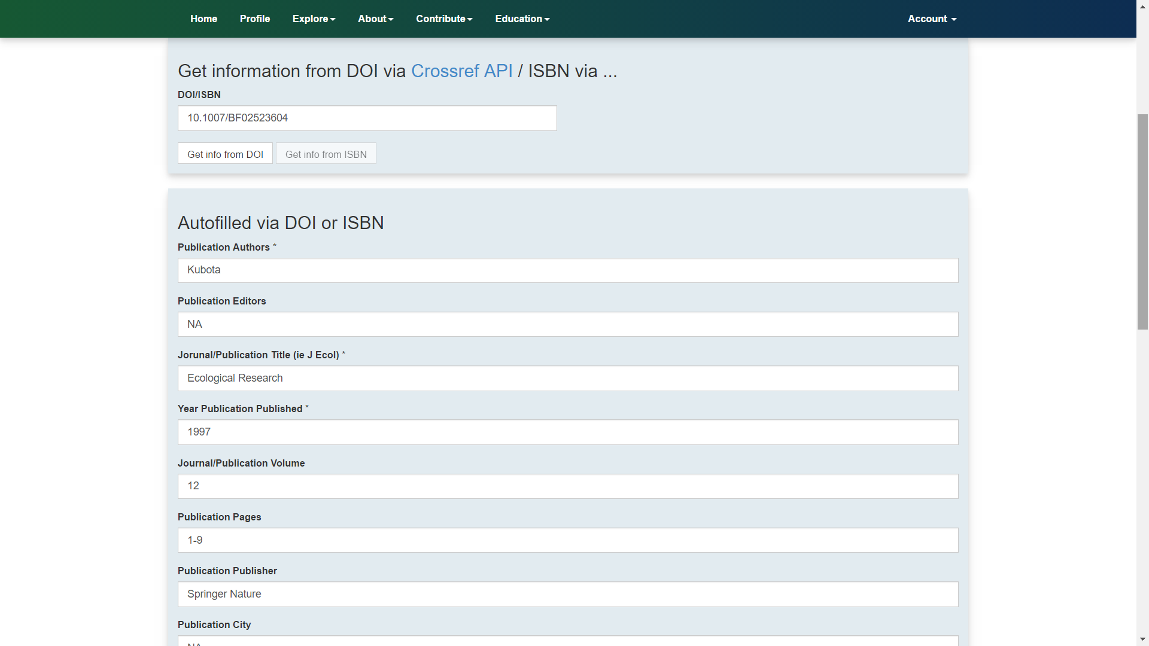Click the page scrollbar thumb
This screenshot has height=646, width=1149.
click(x=1142, y=221)
